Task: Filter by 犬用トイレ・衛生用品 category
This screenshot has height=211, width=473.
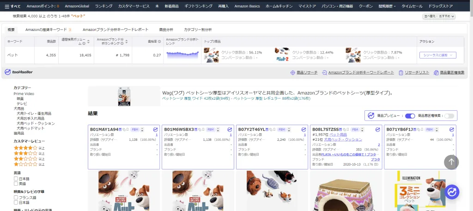Action: pyautogui.click(x=34, y=113)
